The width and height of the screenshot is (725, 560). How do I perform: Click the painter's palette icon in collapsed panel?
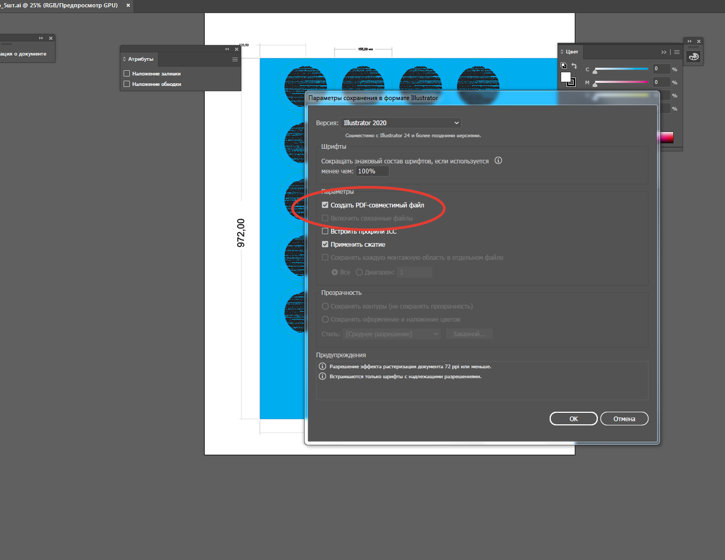coord(694,57)
